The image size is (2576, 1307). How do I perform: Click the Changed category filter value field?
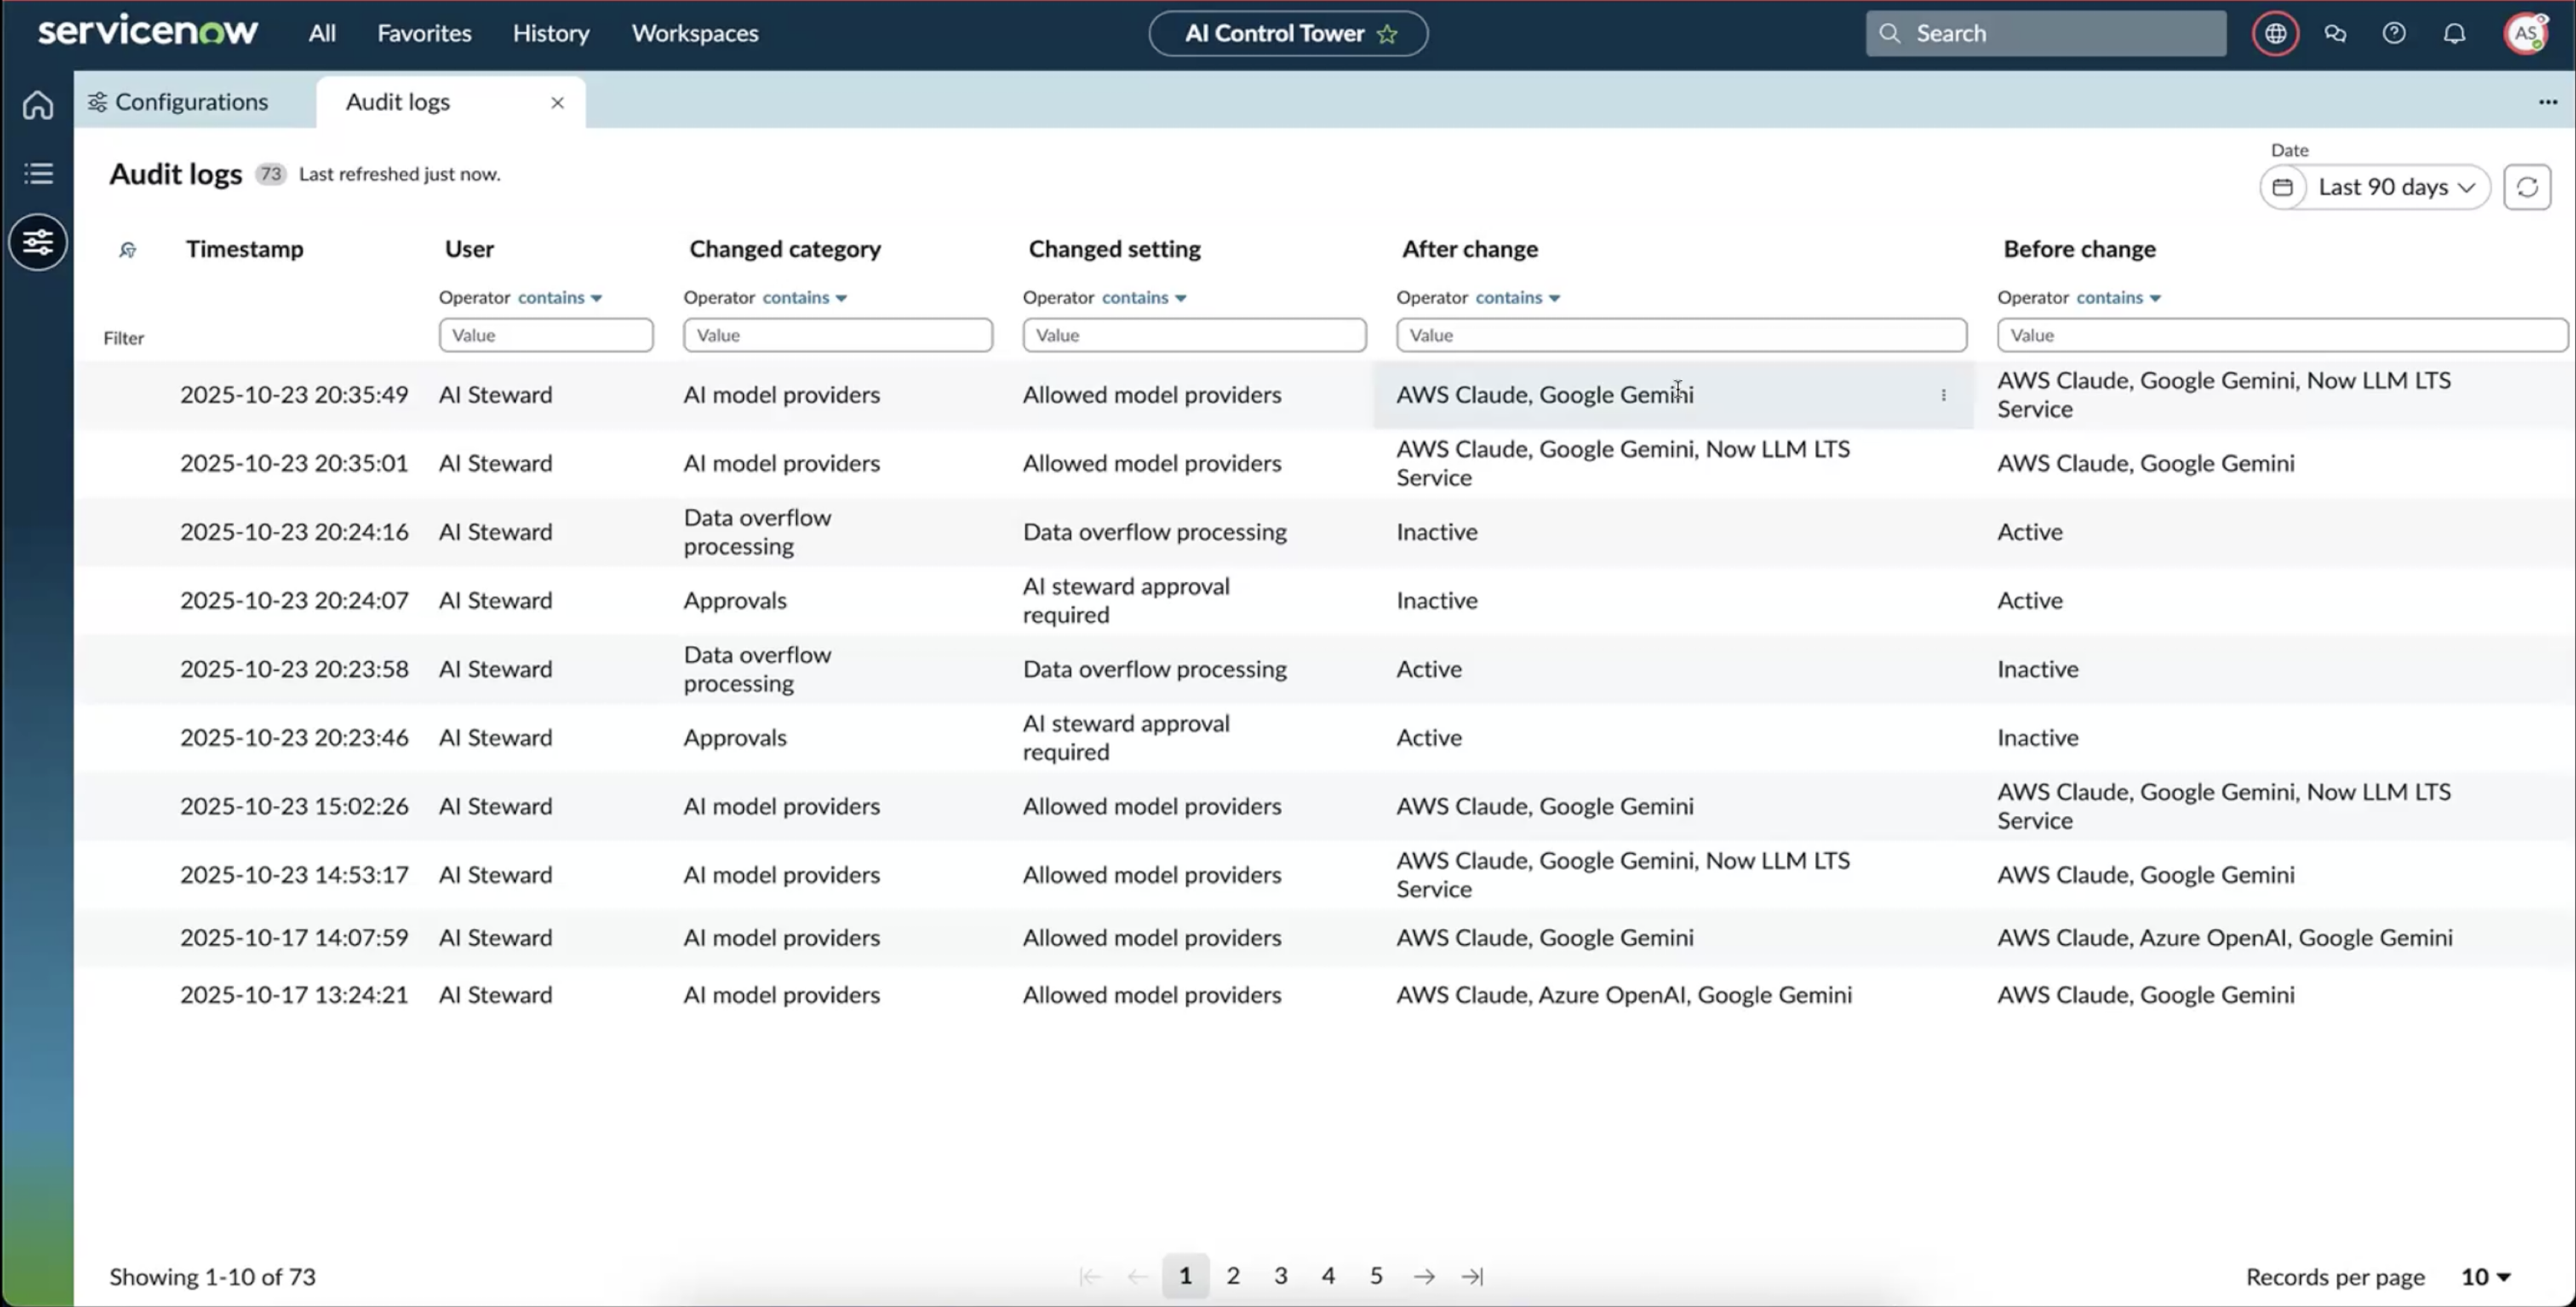838,335
